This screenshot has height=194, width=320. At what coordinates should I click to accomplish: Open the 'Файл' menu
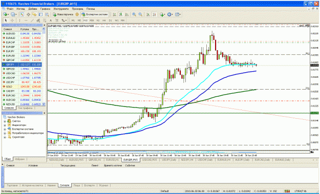(x=10, y=9)
